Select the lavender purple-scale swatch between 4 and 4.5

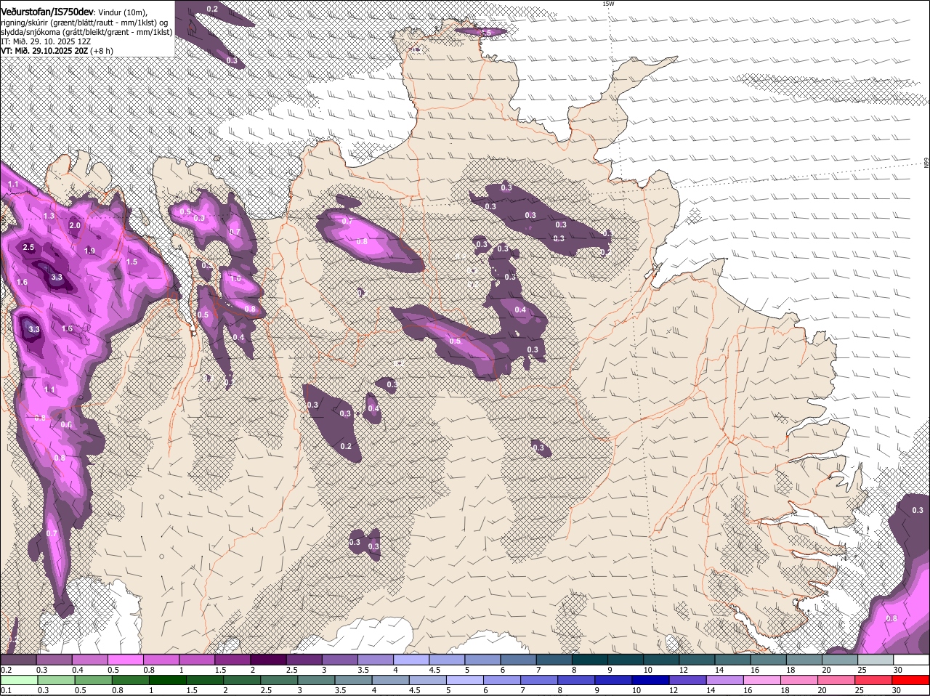pos(411,660)
